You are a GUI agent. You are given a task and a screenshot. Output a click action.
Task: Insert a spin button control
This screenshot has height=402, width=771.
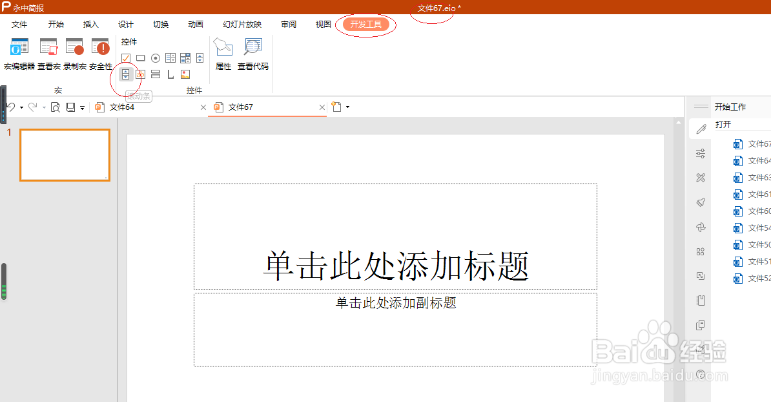click(x=200, y=58)
